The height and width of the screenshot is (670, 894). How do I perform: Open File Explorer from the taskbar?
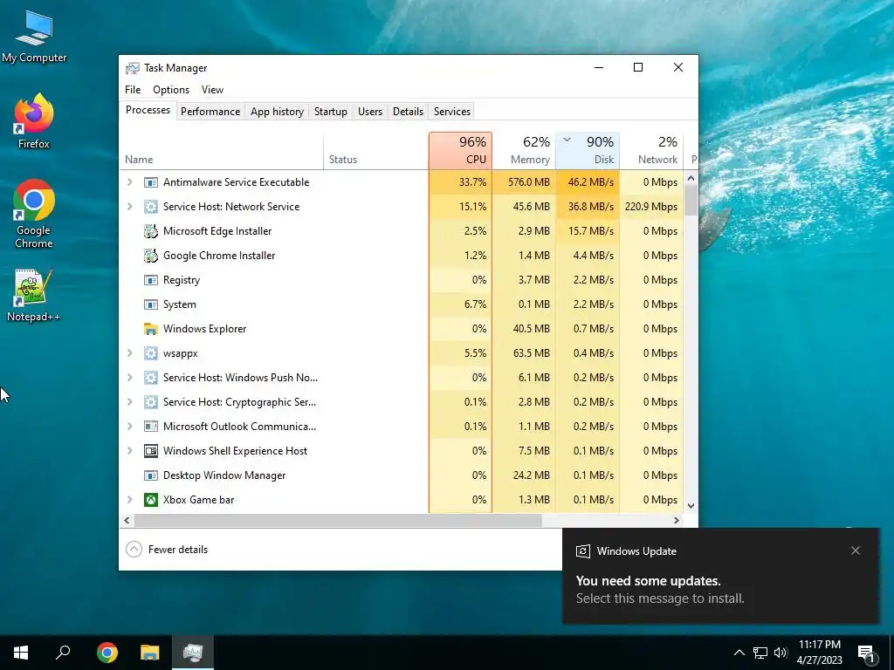[x=150, y=653]
